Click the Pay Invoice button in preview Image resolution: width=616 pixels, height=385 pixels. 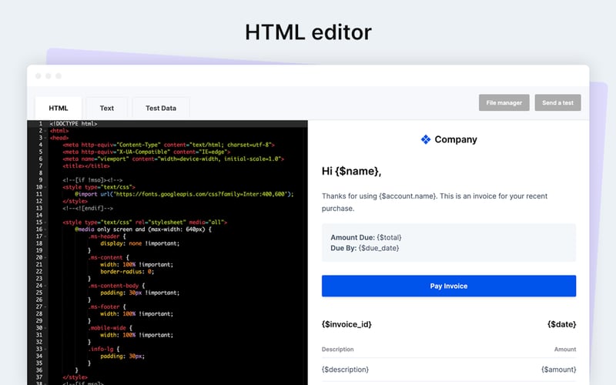[449, 286]
